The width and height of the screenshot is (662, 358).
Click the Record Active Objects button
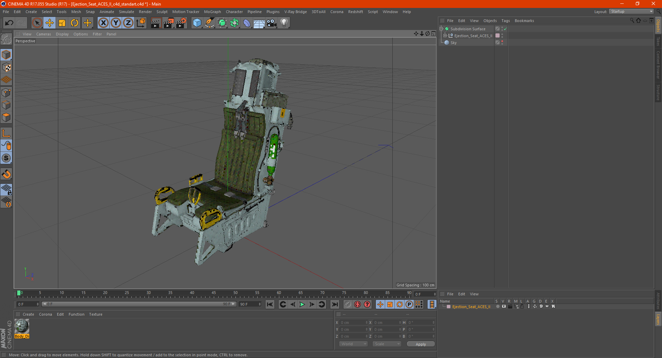pos(348,304)
